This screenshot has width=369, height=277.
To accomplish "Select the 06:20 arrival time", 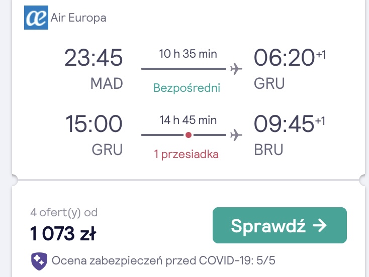I will click(284, 58).
